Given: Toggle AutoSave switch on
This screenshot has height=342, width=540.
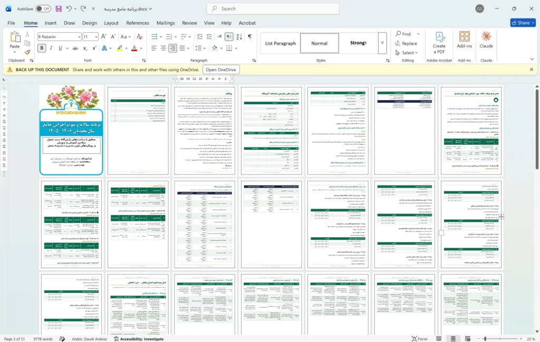Looking at the screenshot, I should click(43, 8).
